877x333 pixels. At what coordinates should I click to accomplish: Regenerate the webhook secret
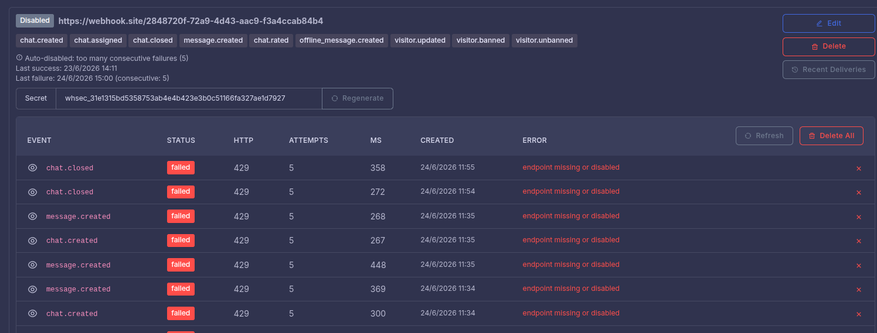point(358,98)
